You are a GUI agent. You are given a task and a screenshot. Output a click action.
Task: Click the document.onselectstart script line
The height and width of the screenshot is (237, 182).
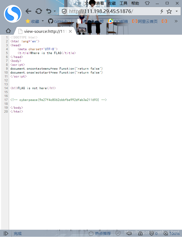pos(56,73)
